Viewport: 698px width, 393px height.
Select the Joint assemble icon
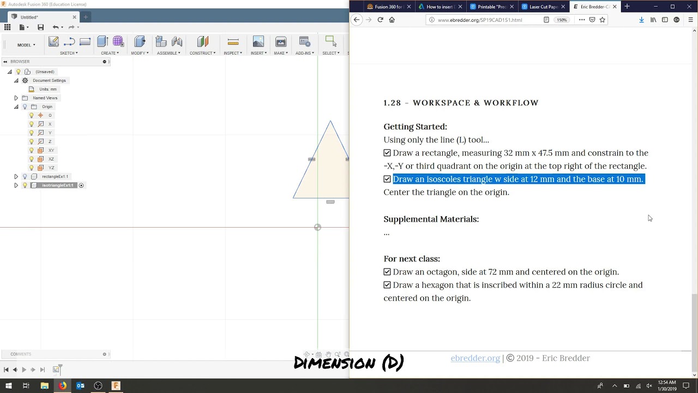point(177,41)
